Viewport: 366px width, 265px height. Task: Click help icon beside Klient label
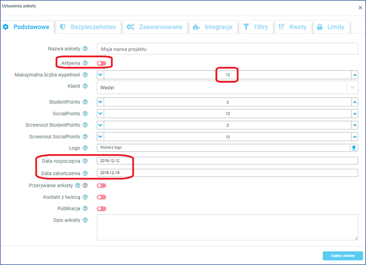(85, 87)
